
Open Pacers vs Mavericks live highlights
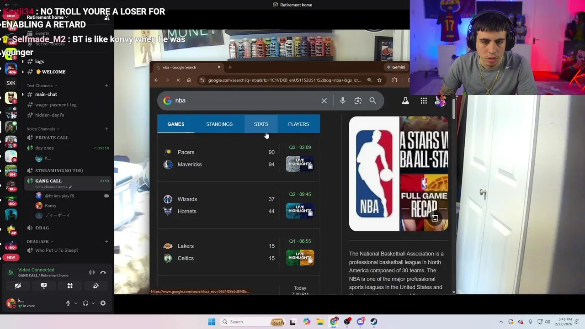point(300,164)
